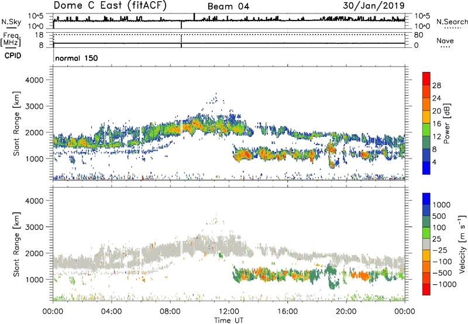
Task: Click the downward noise dropout near 08:45 UT
Action: pyautogui.click(x=181, y=25)
